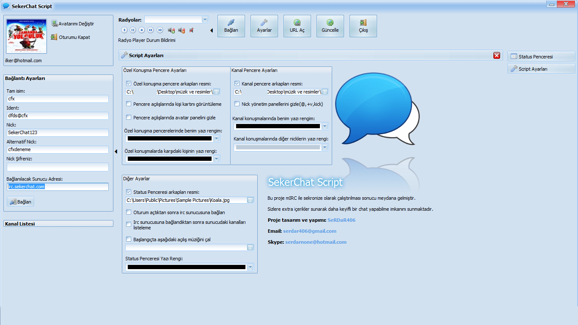This screenshot has height=325, width=578.
Task: Click Güncelle to update the script
Action: [330, 26]
